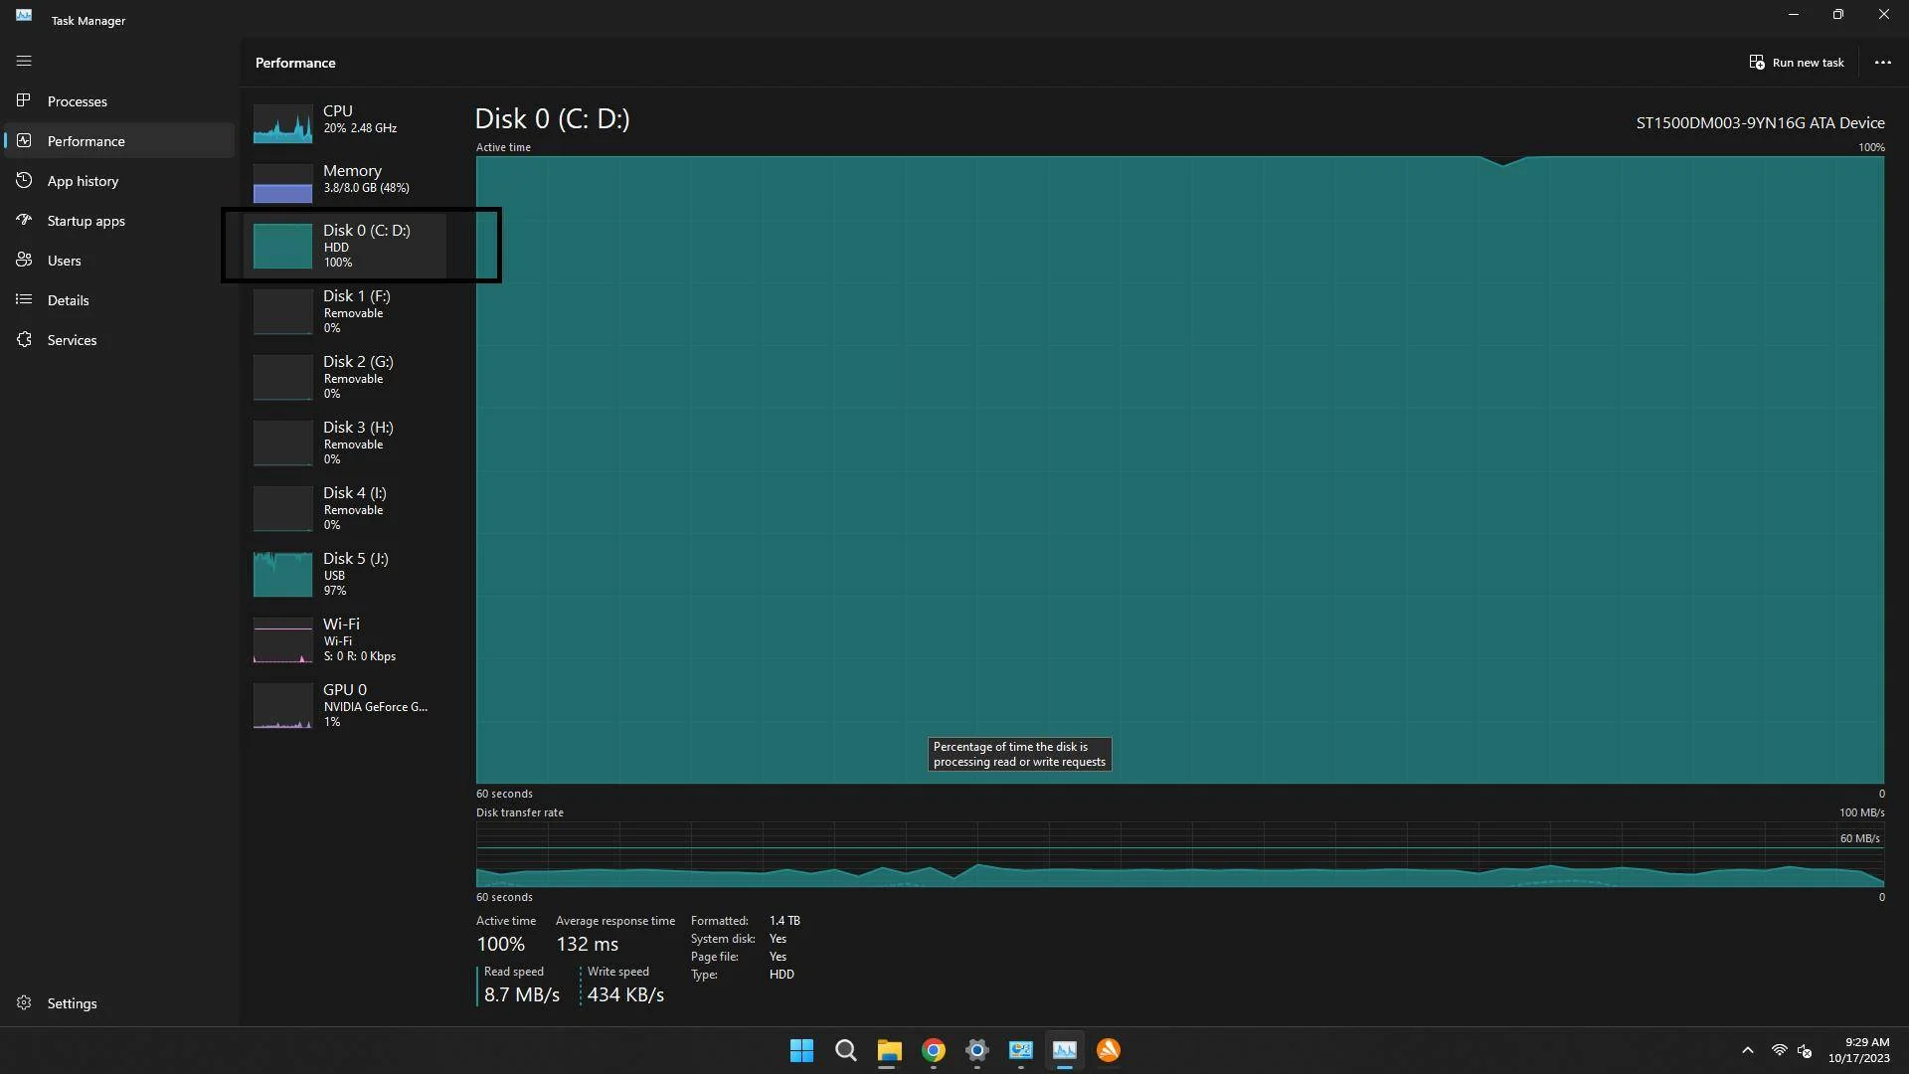Open File Explorer from taskbar
Screen dimensions: 1909x1074
[x=889, y=1050]
